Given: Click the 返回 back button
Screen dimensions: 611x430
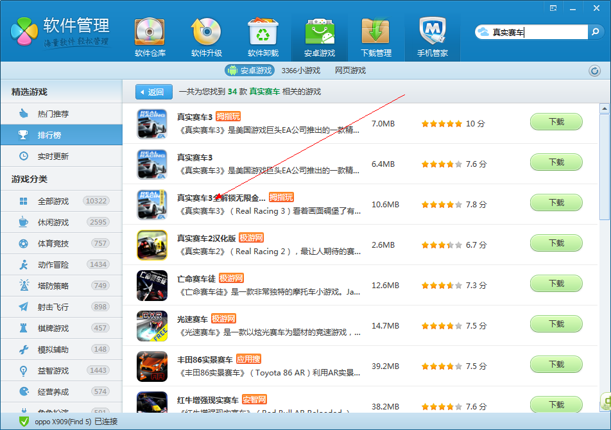Looking at the screenshot, I should 154,92.
